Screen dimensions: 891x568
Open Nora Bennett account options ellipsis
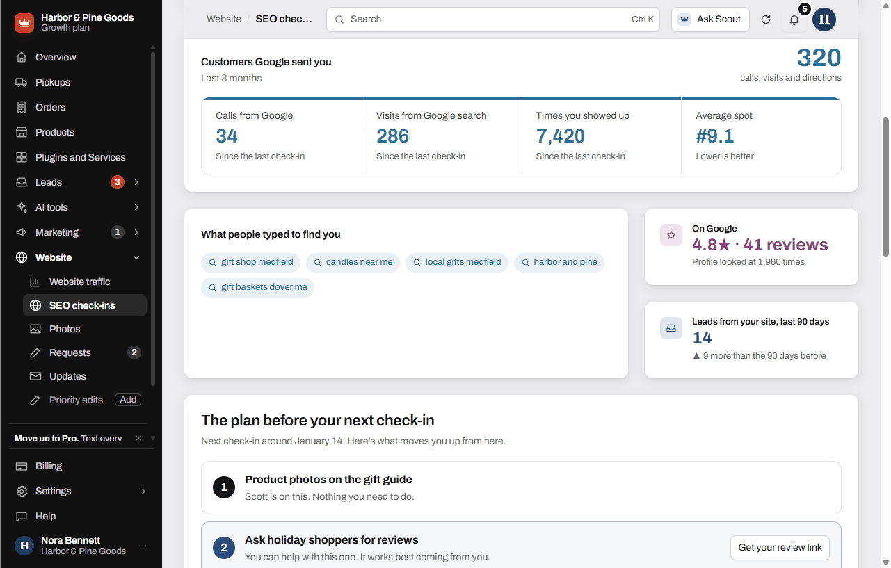[x=143, y=546]
